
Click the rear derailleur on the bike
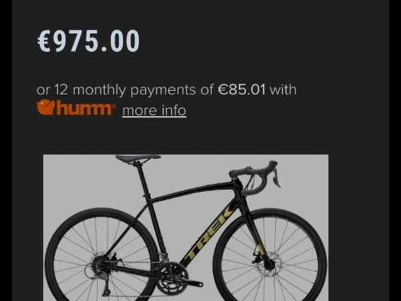point(107,286)
